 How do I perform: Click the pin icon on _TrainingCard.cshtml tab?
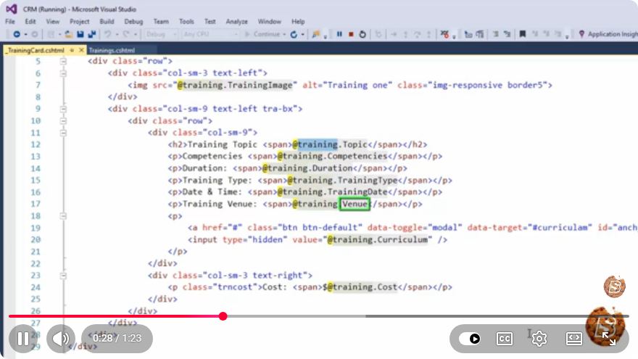(x=72, y=50)
